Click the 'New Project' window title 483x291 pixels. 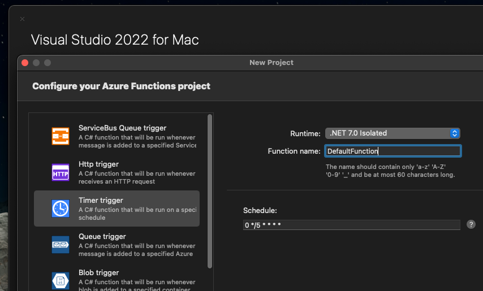click(x=271, y=63)
